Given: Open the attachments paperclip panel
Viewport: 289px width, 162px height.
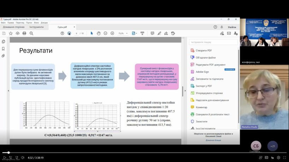Looking at the screenshot, I should click(3, 56).
